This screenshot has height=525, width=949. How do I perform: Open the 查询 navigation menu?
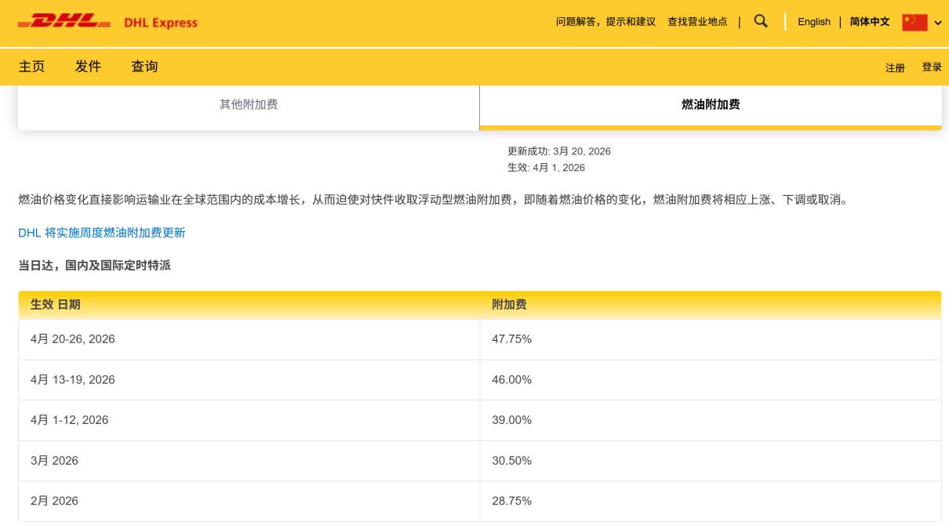[x=144, y=67]
